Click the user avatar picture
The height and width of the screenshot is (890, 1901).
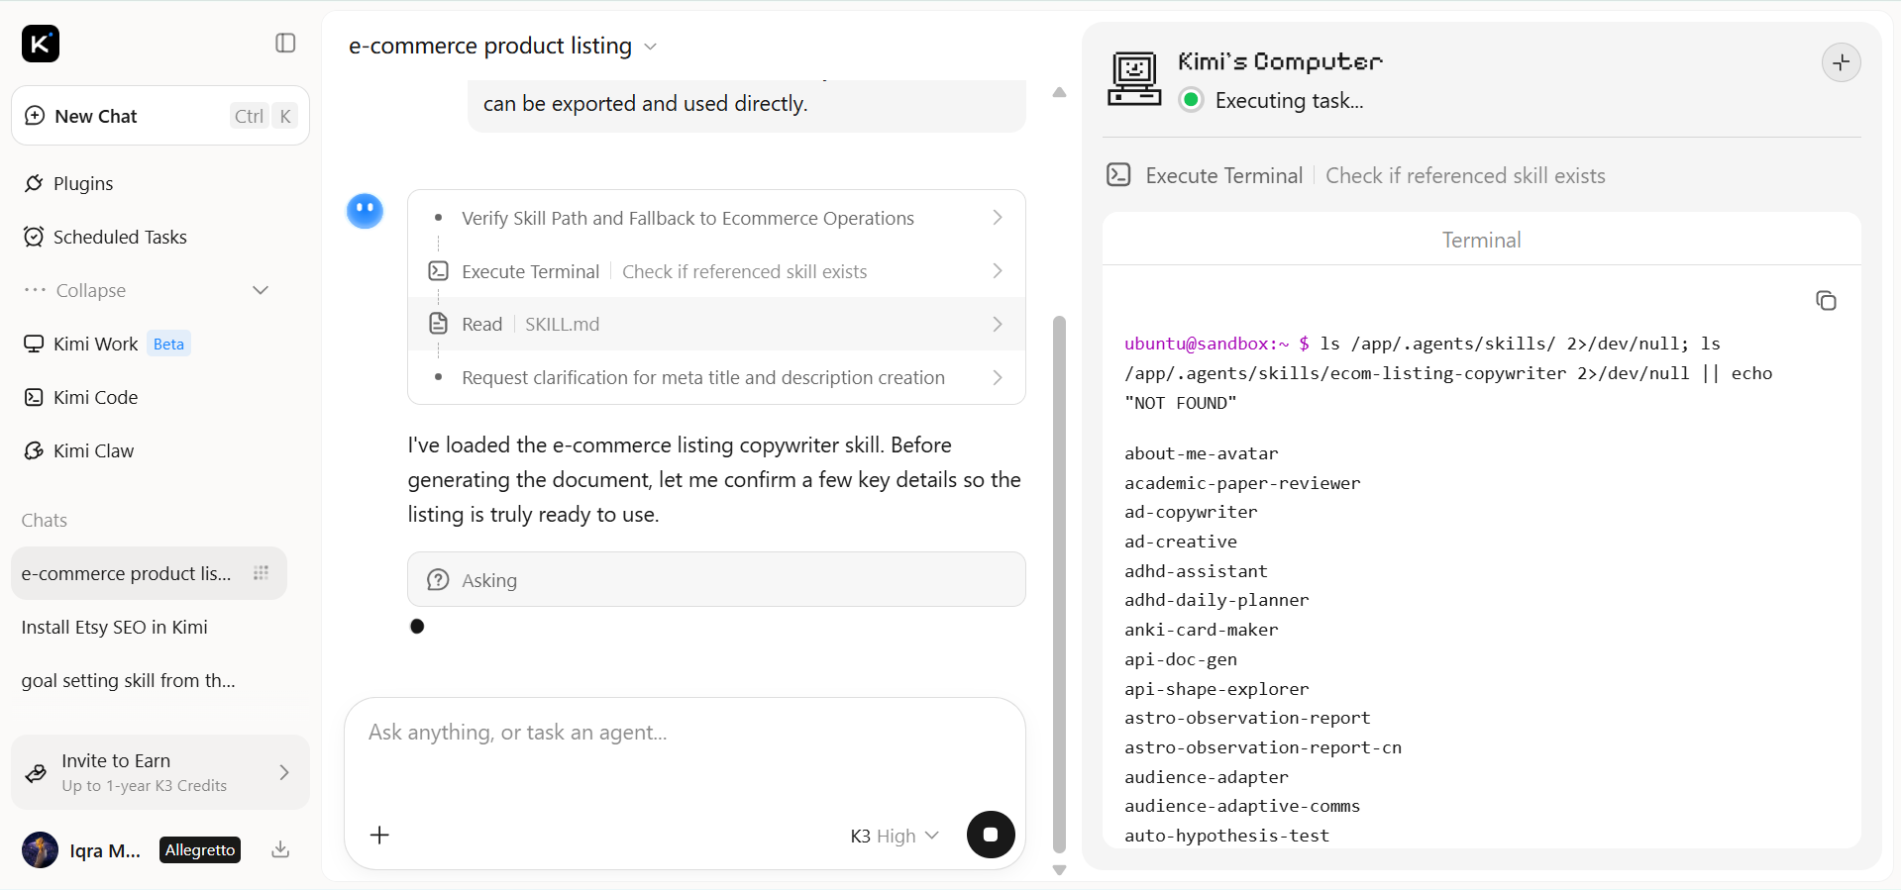click(x=40, y=850)
